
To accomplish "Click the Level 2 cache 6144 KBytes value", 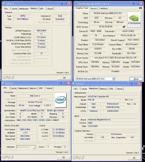I will [59, 136].
